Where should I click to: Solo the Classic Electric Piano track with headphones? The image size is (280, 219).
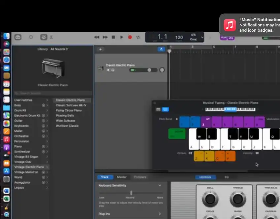click(113, 70)
